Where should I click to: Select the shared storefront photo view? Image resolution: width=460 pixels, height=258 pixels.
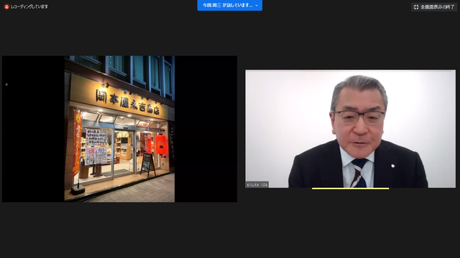tap(119, 129)
